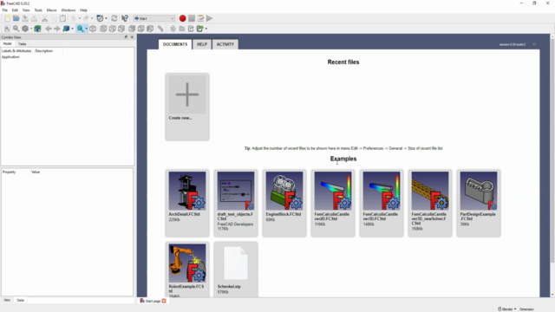Open the File menu
Image resolution: width=555 pixels, height=312 pixels.
click(x=5, y=10)
